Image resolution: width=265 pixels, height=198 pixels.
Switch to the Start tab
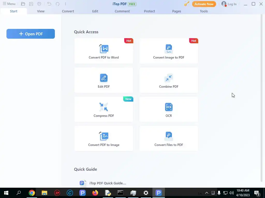tap(13, 11)
